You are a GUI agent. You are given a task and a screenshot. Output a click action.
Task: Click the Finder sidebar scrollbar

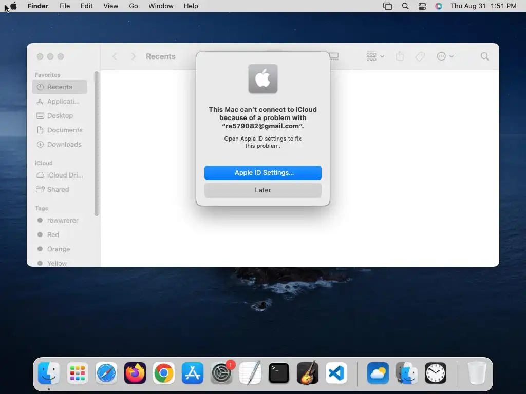click(97, 144)
